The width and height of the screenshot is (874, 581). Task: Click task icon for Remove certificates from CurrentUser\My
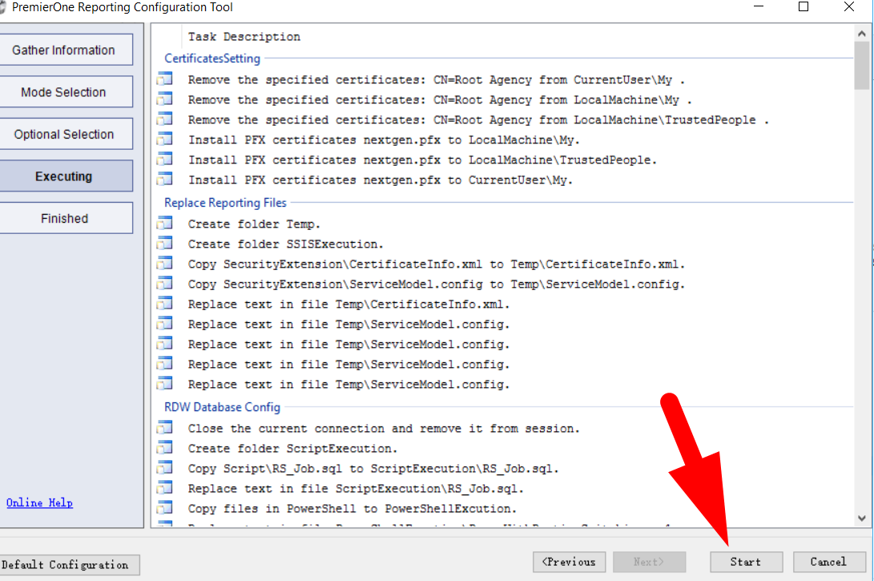(164, 79)
